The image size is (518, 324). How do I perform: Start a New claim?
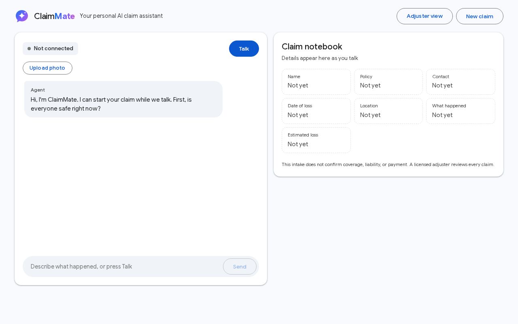tap(480, 16)
